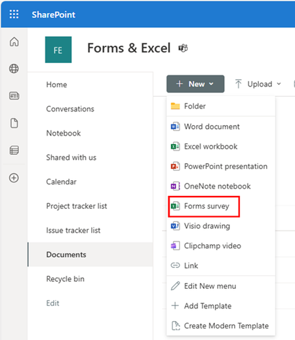295x340 pixels.
Task: Click Edit link under navigation
Action: coord(52,303)
